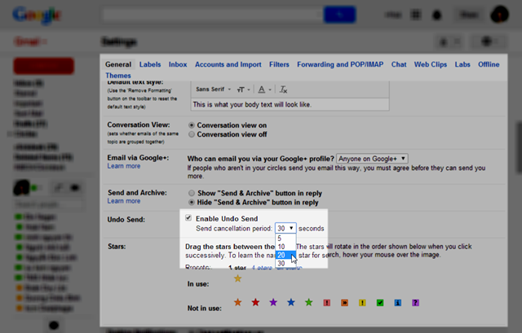Click the purple star not in use

273,302
